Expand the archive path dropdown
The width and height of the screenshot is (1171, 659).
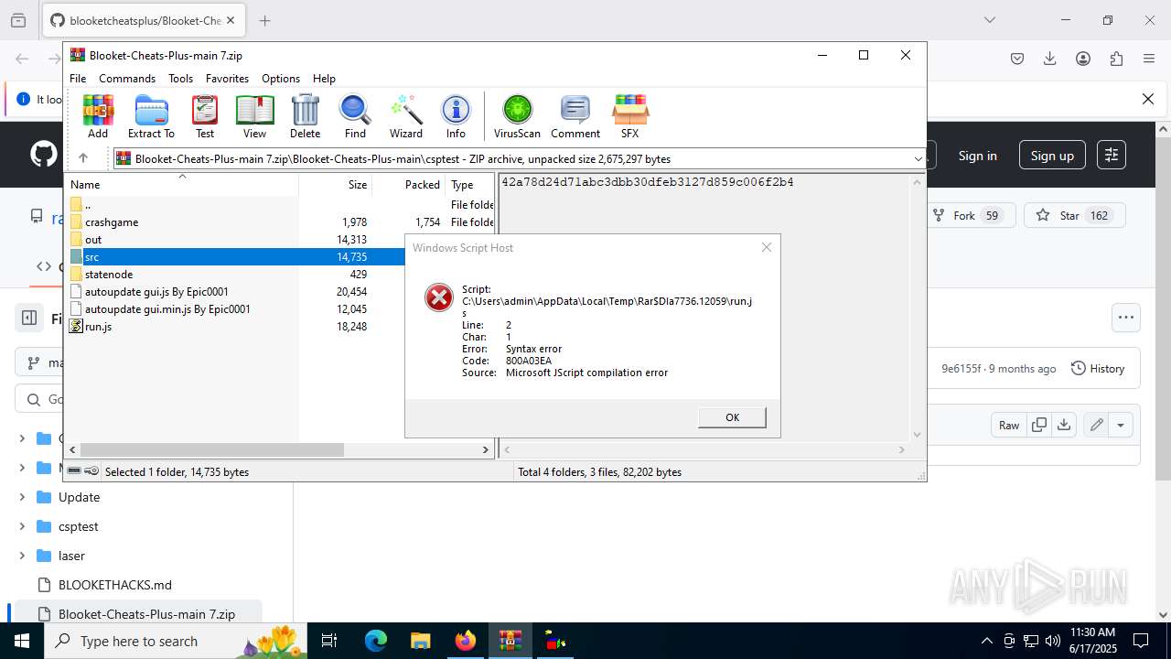tap(918, 159)
